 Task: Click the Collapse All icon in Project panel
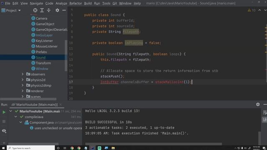click(49, 10)
